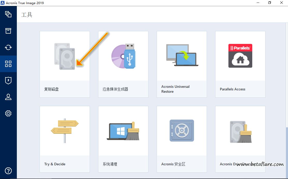Open the 应急媒体生成器 tool label

tap(116, 89)
